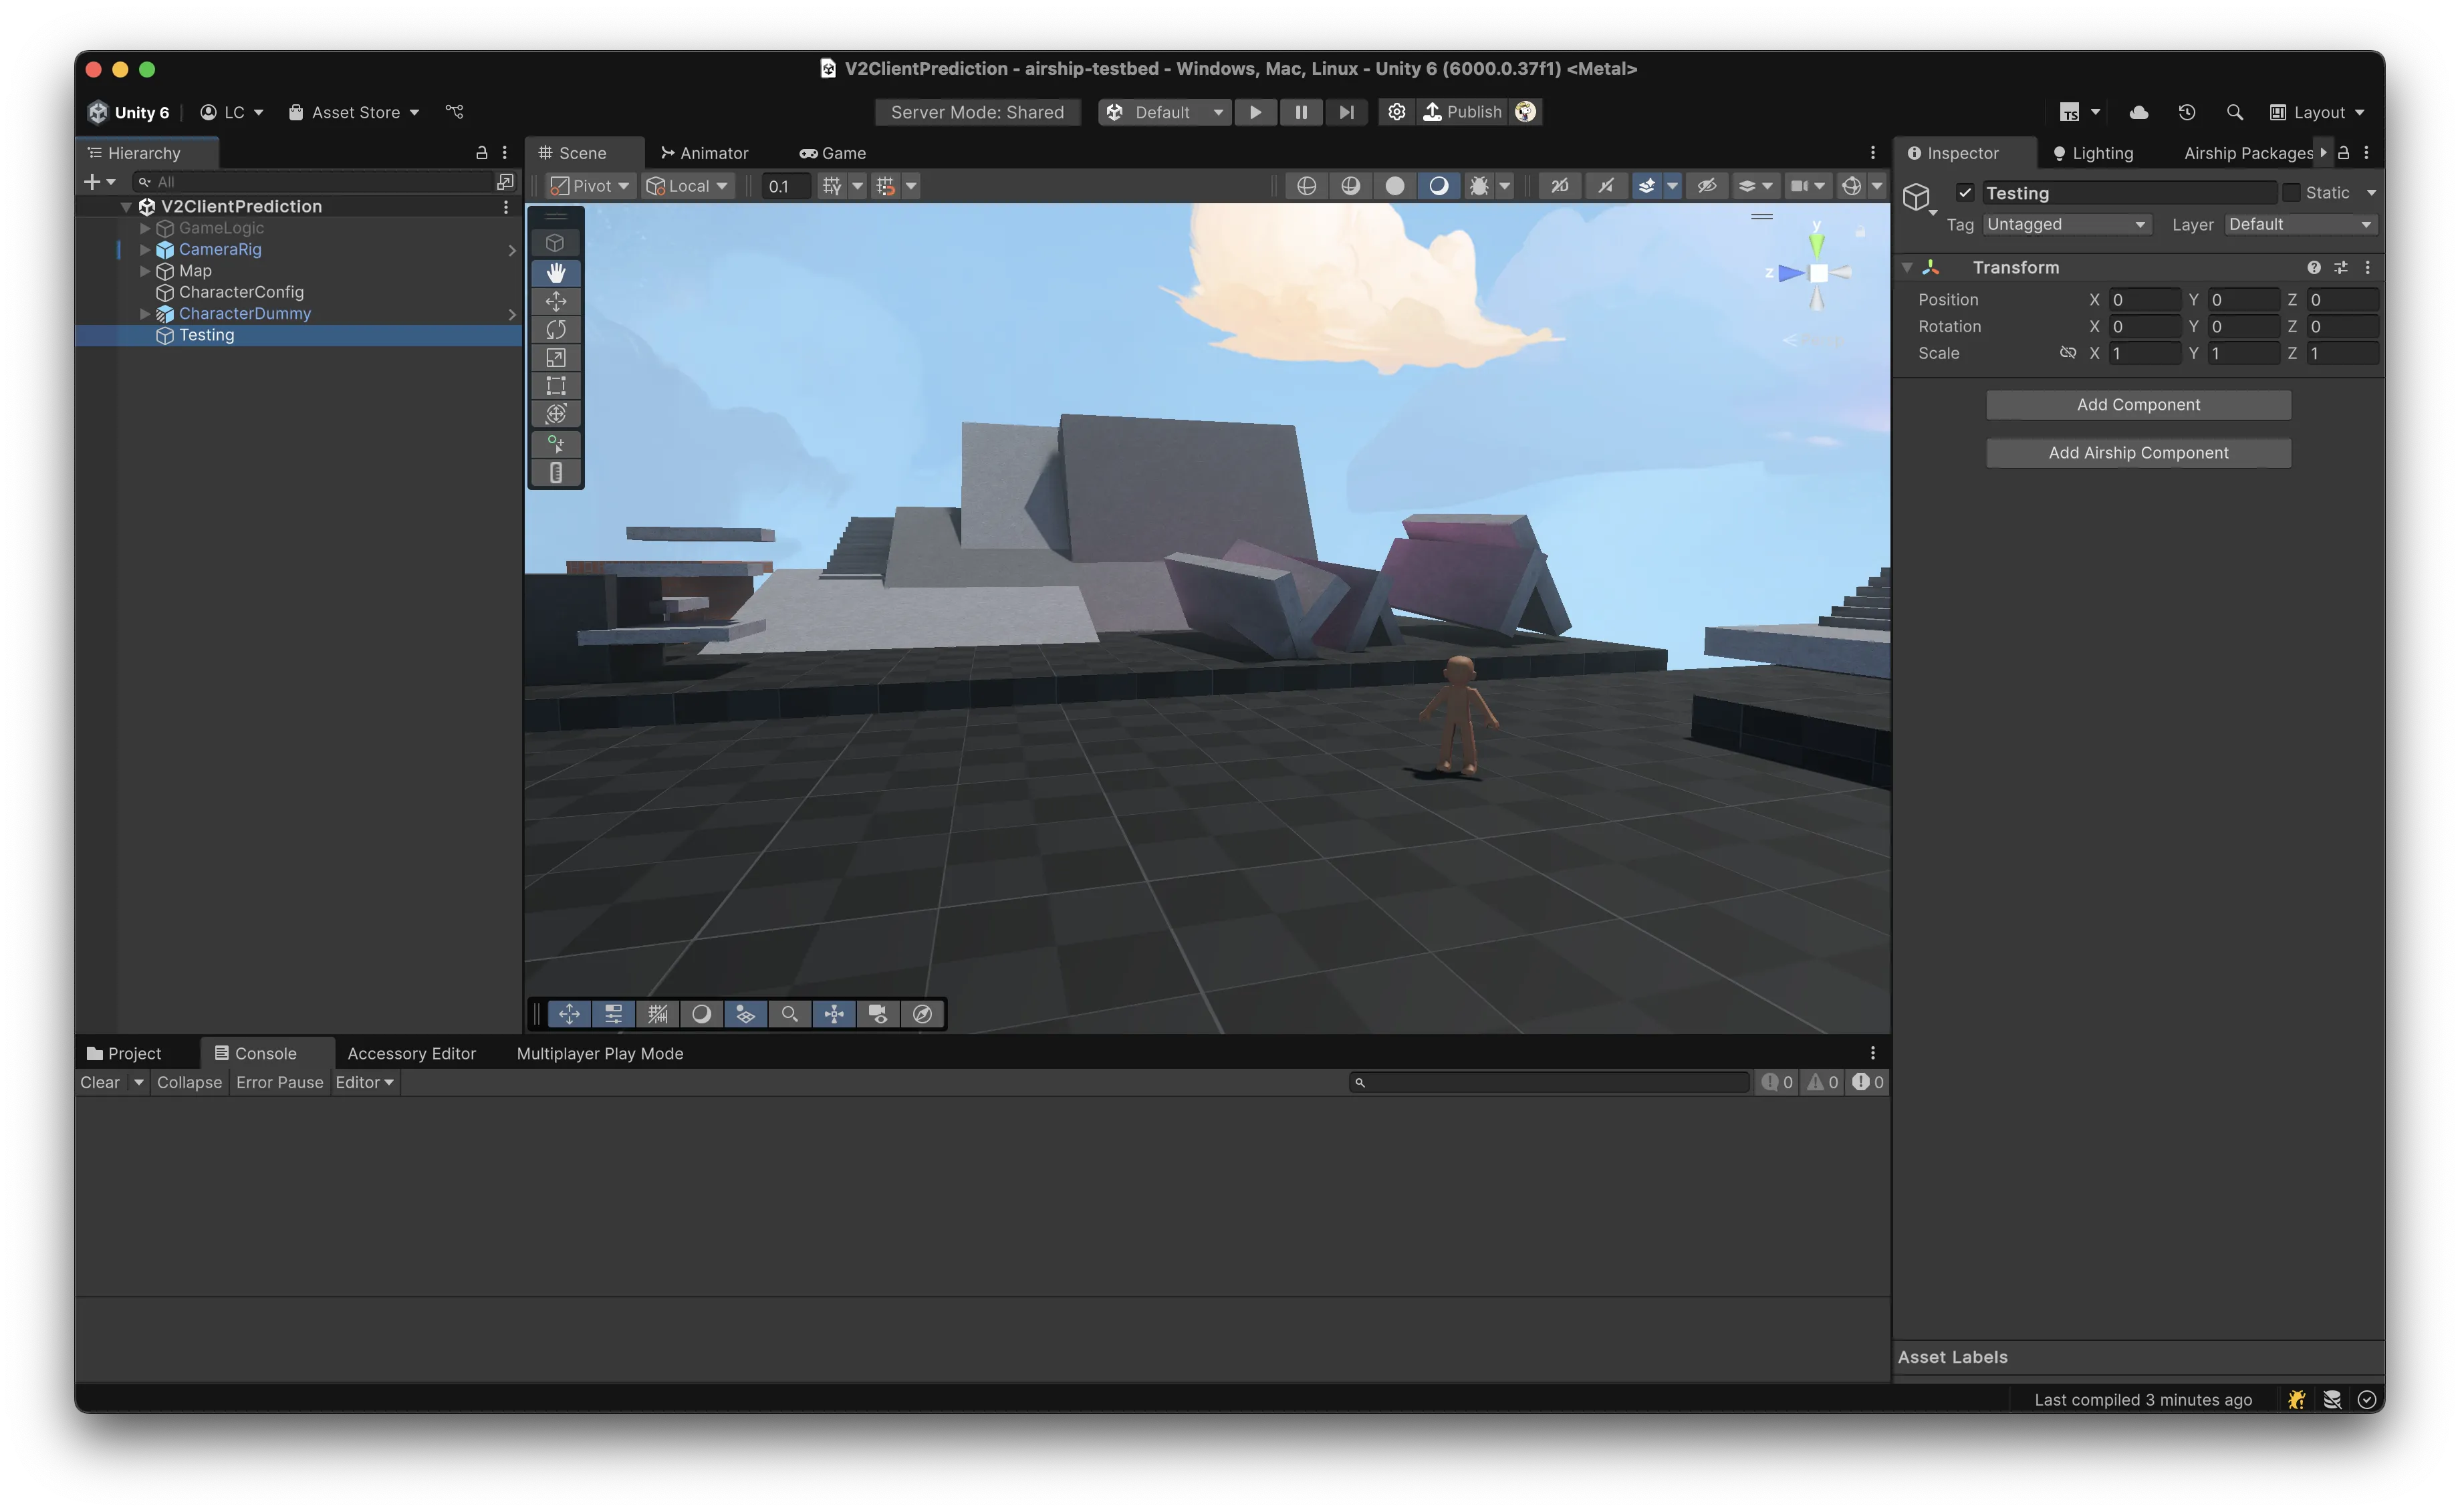Open the Multiplayer Play Mode tab

(x=600, y=1053)
